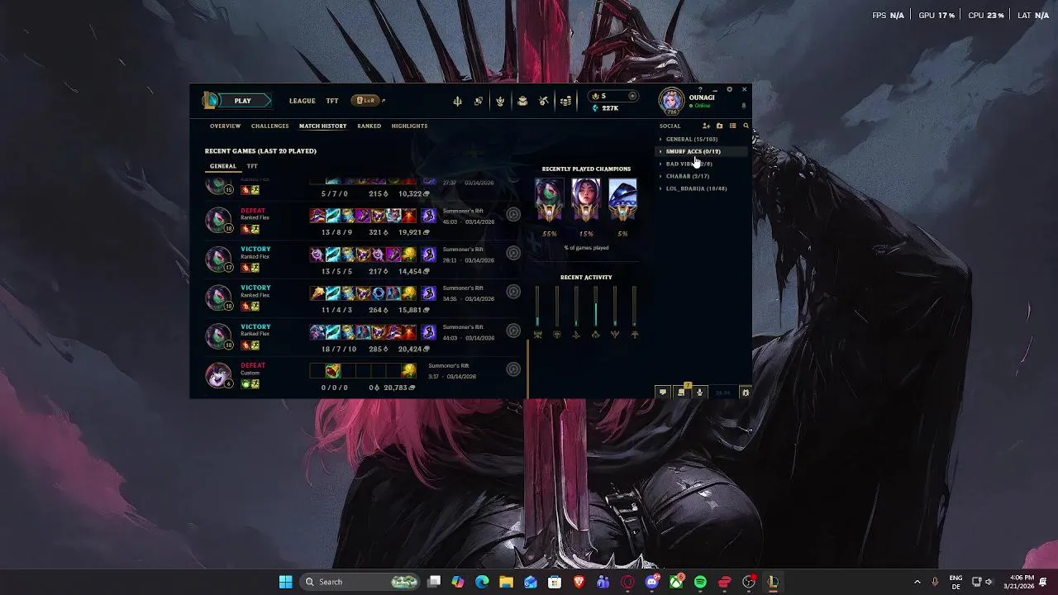Click the OUNAGI summoner name

pos(702,98)
